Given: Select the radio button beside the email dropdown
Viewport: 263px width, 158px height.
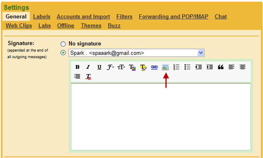Looking at the screenshot, I should pos(63,53).
